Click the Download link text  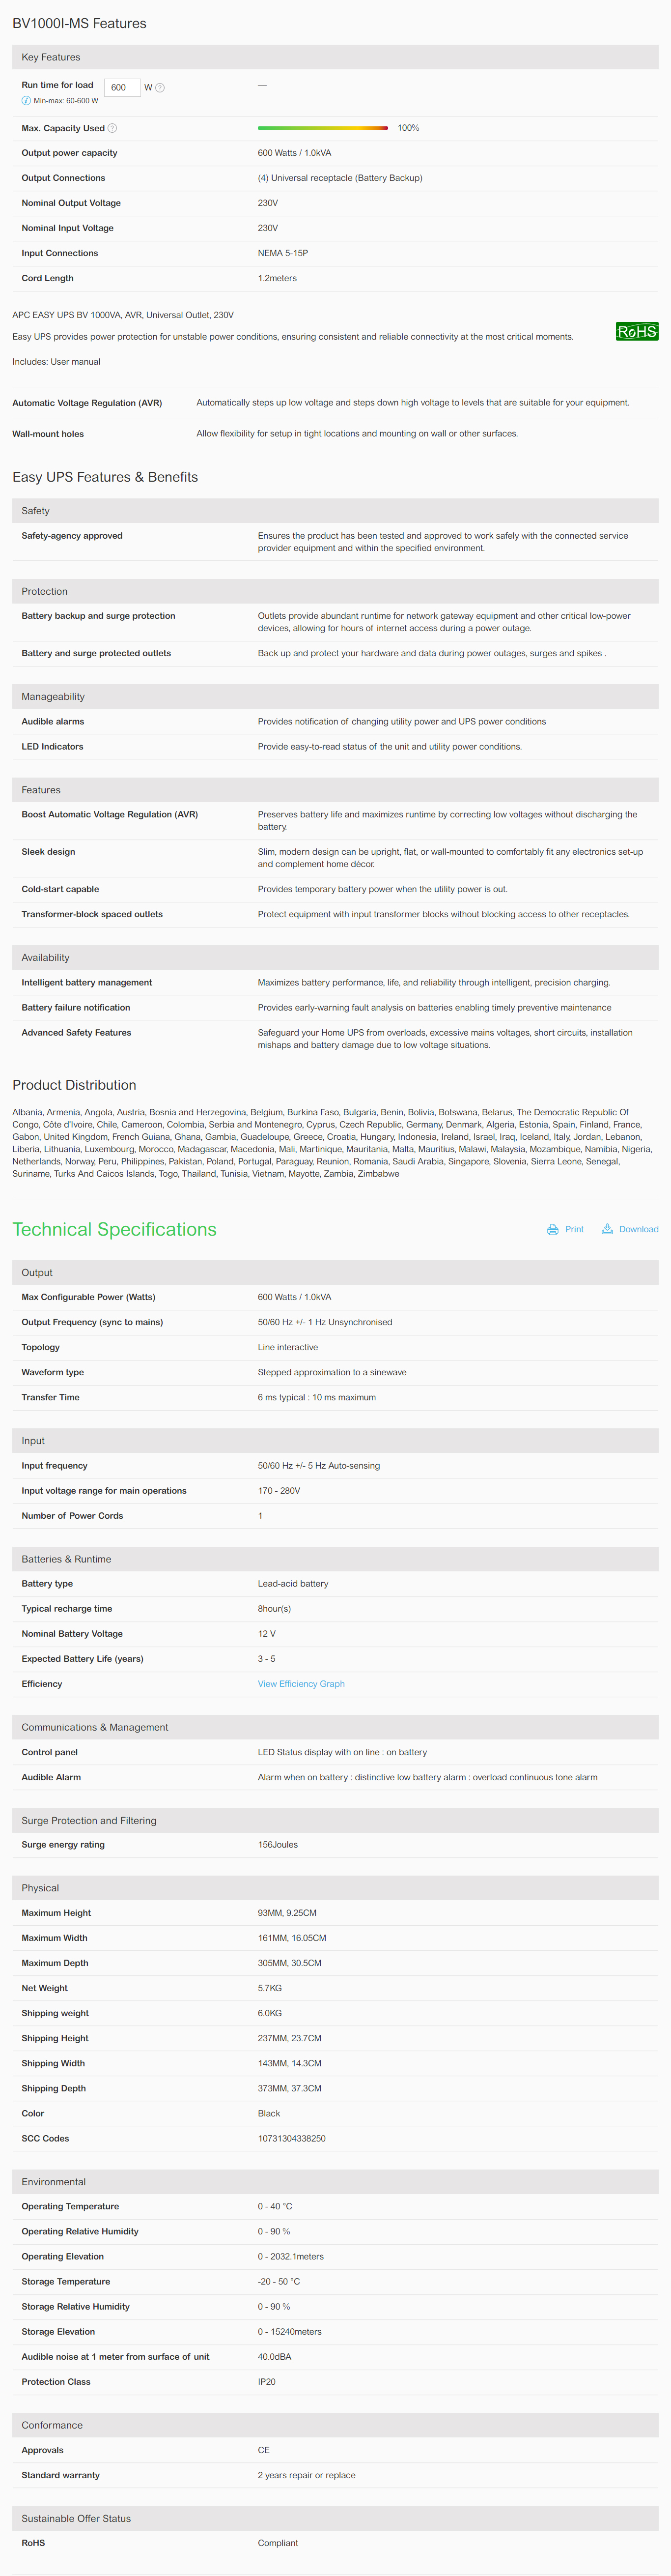coord(638,1229)
